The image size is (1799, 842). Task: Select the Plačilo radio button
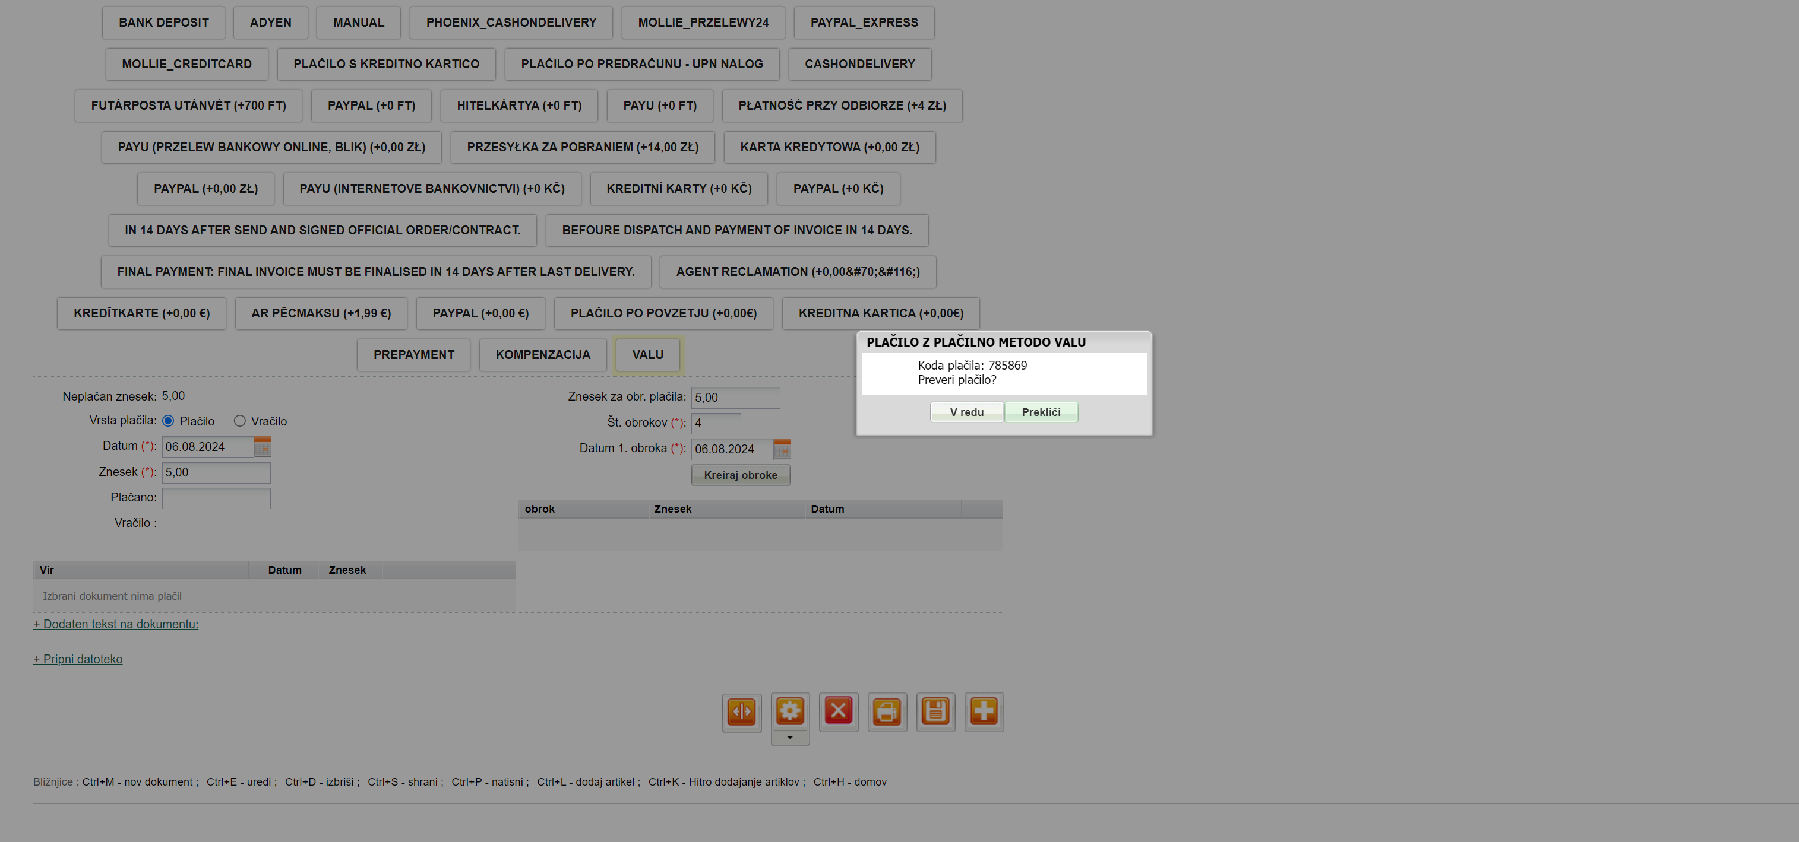(x=168, y=421)
